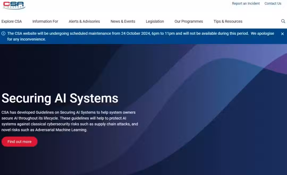This screenshot has width=287, height=175.
Task: Open the Legislation menu
Action: [x=155, y=21]
